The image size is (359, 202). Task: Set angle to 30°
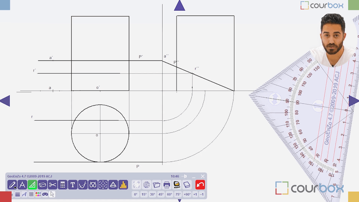click(x=152, y=194)
